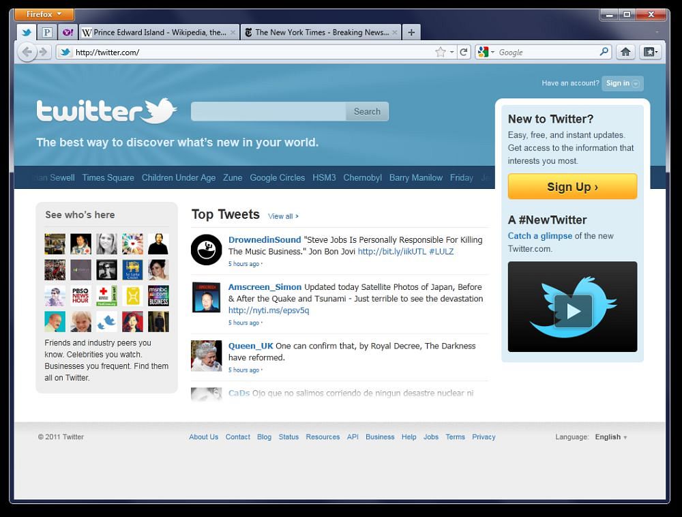Switch to the Prince Edward Island Wikipedia tab
This screenshot has height=517, width=682.
[x=159, y=32]
